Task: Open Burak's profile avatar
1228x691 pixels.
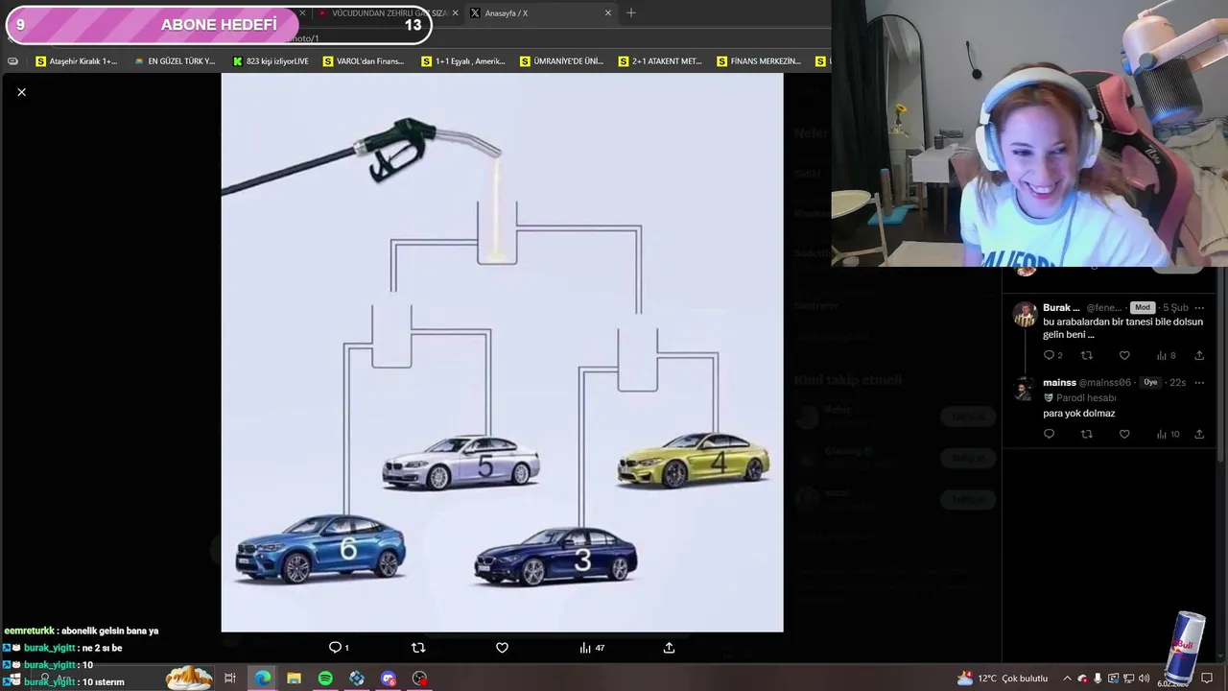Action: [1026, 315]
